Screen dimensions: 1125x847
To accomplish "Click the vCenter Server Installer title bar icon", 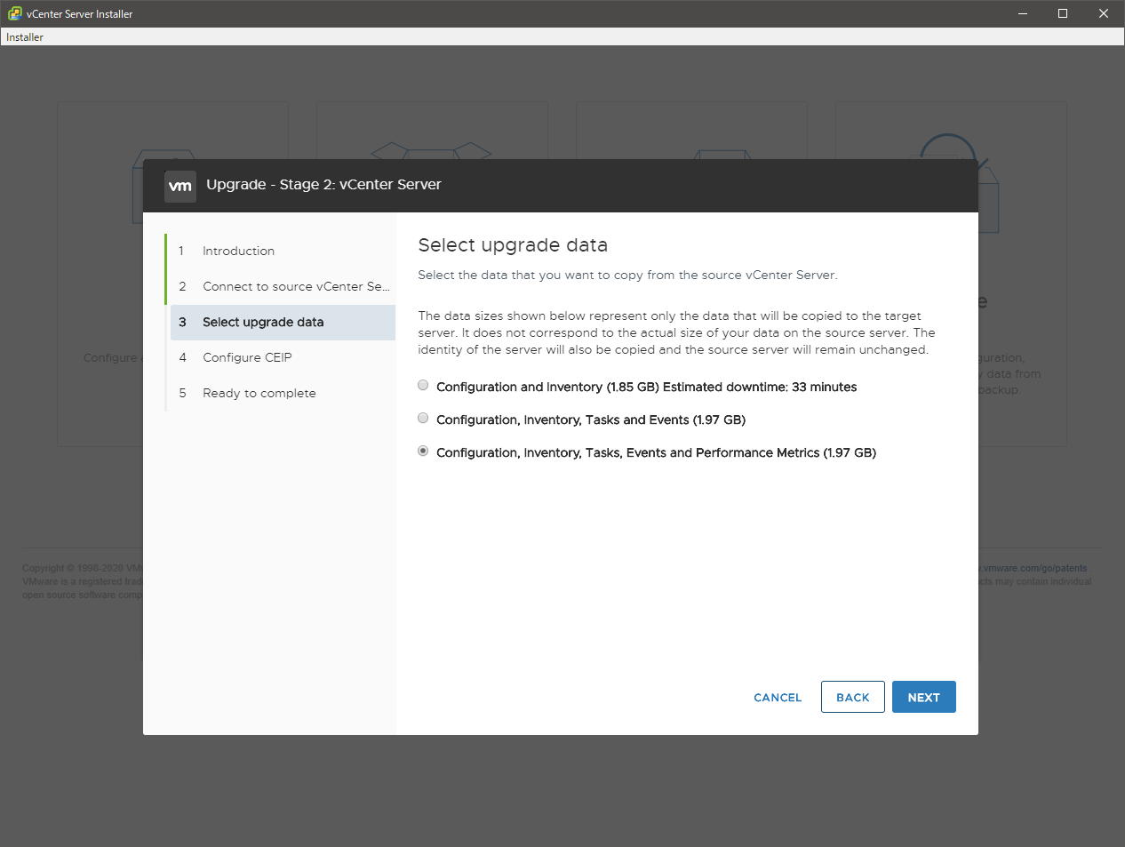I will click(14, 13).
